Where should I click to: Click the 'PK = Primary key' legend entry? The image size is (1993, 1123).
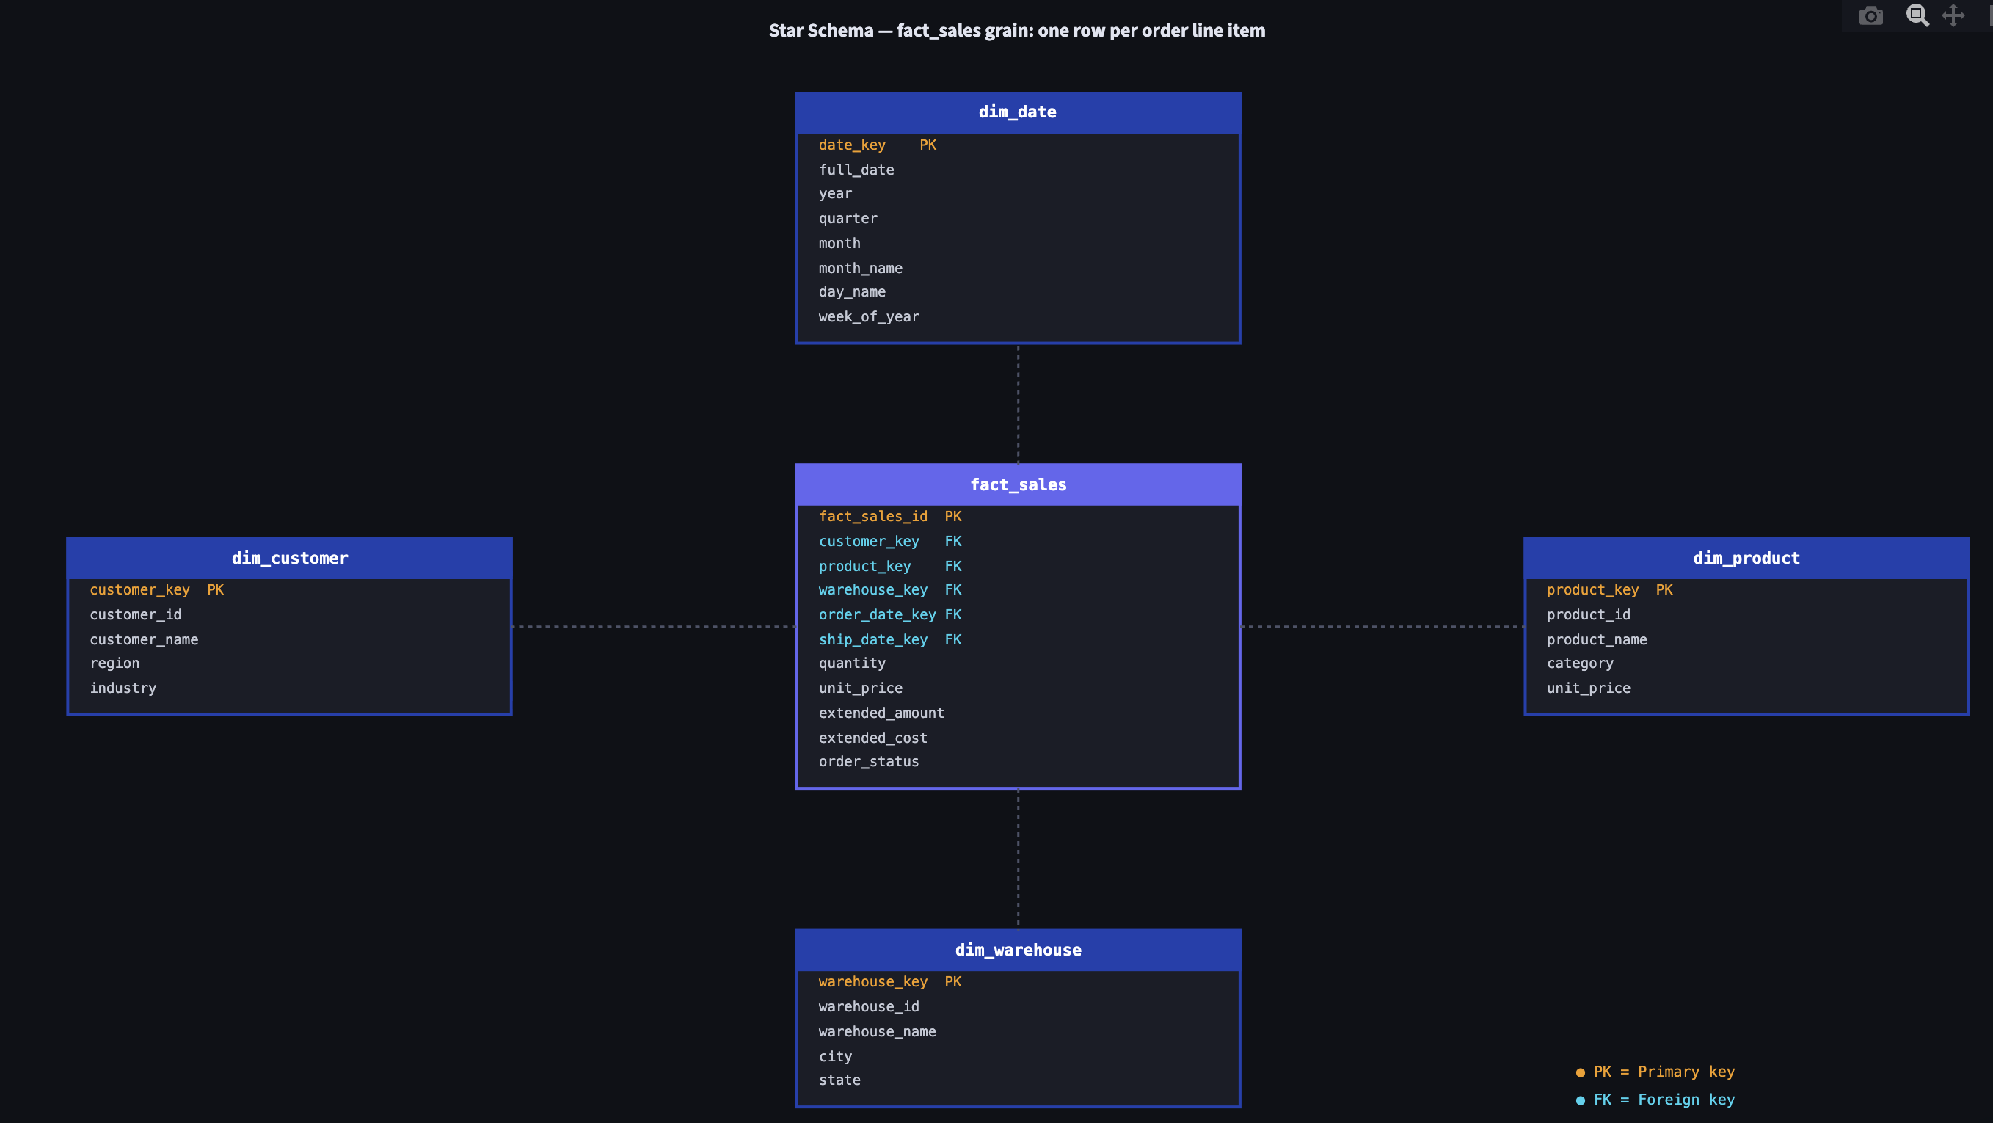click(1655, 1072)
